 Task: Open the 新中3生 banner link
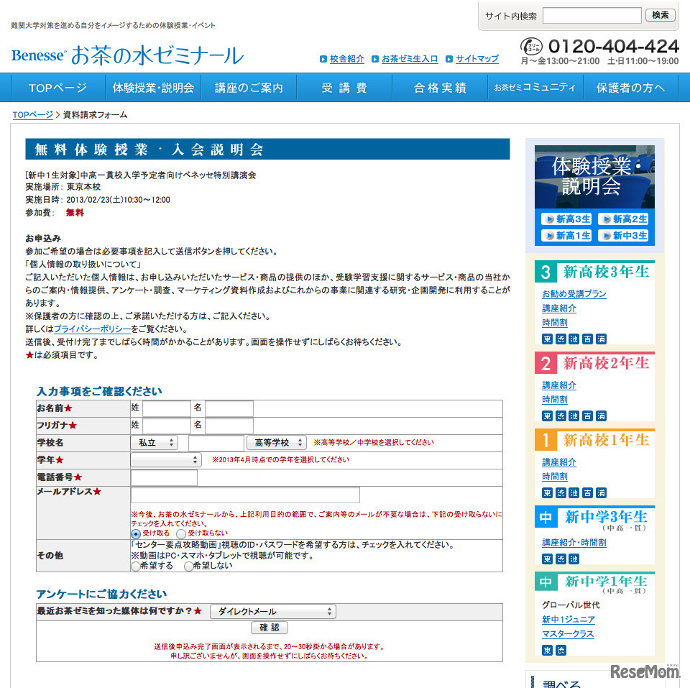click(x=624, y=235)
